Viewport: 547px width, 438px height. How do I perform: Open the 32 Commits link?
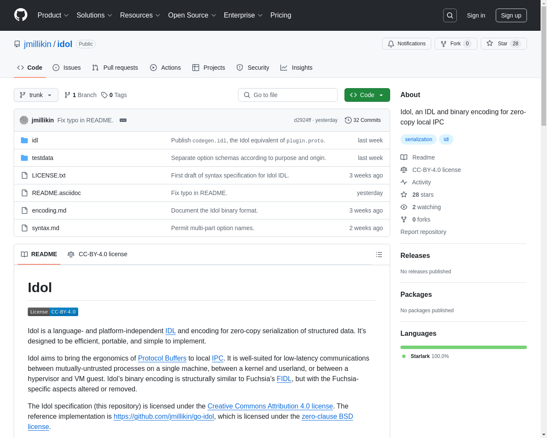[x=363, y=120]
